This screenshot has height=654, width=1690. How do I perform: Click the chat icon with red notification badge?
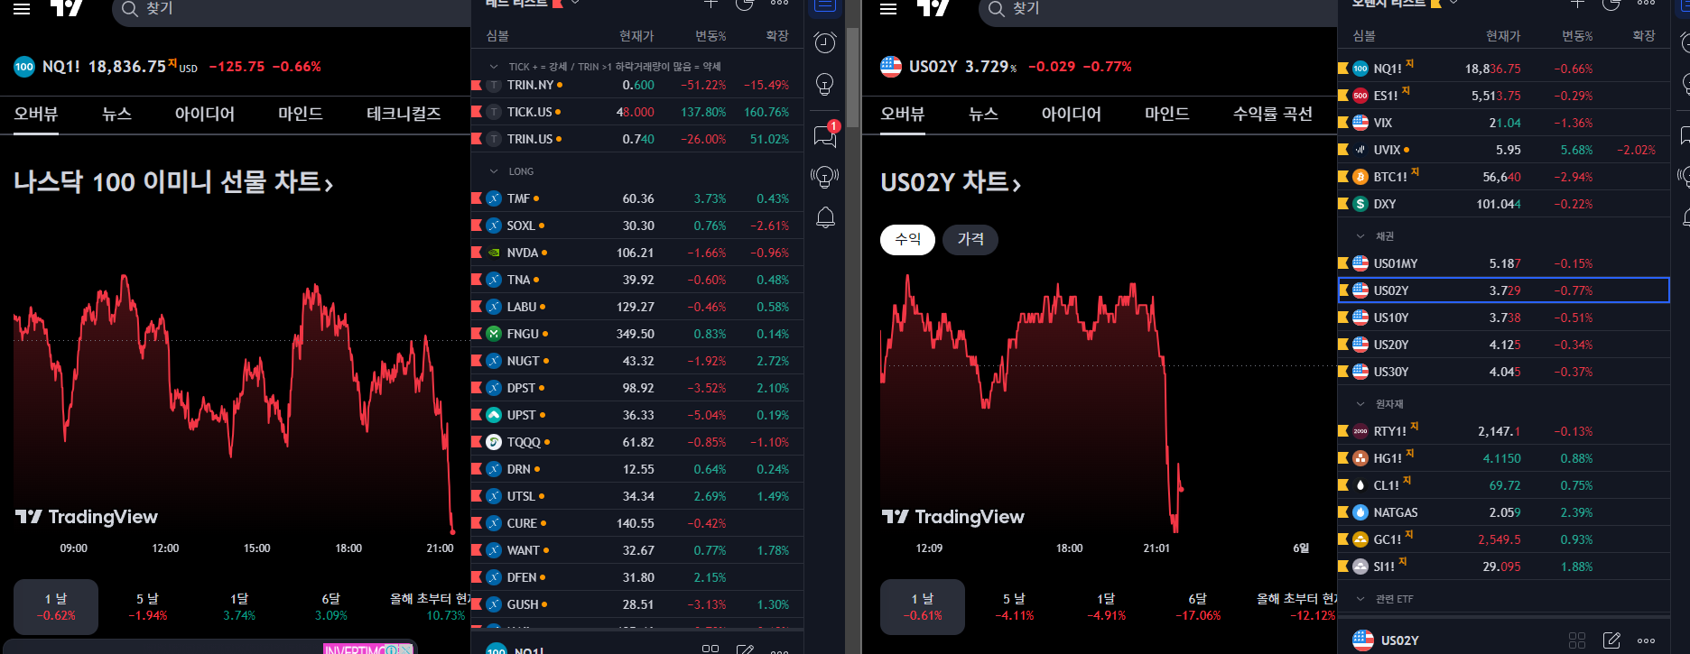825,134
